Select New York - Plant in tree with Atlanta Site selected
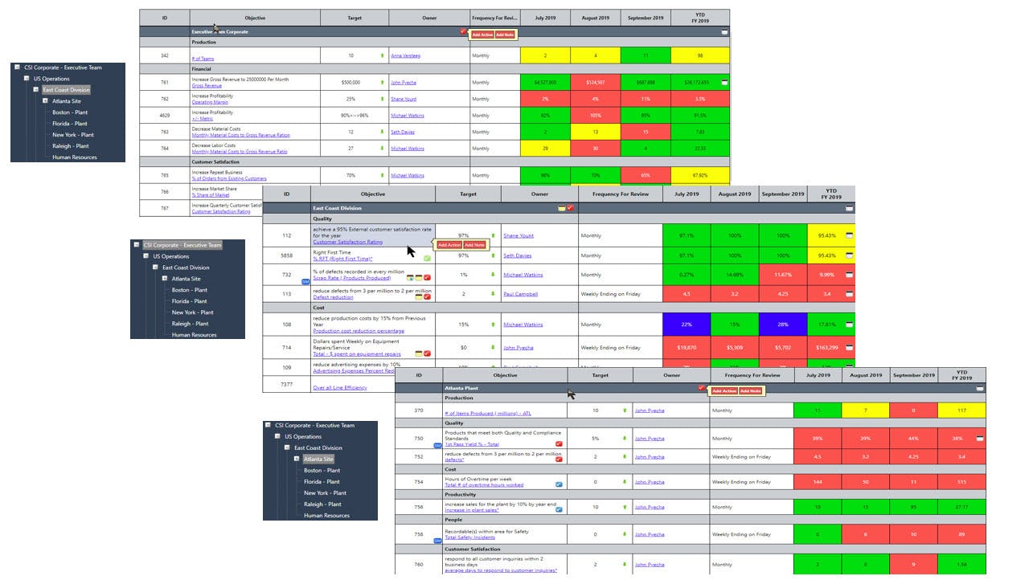 325,493
